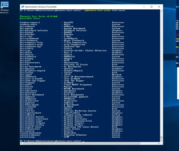Click the horizontal scrollbar right arrow
179x151 pixels.
coord(159,143)
